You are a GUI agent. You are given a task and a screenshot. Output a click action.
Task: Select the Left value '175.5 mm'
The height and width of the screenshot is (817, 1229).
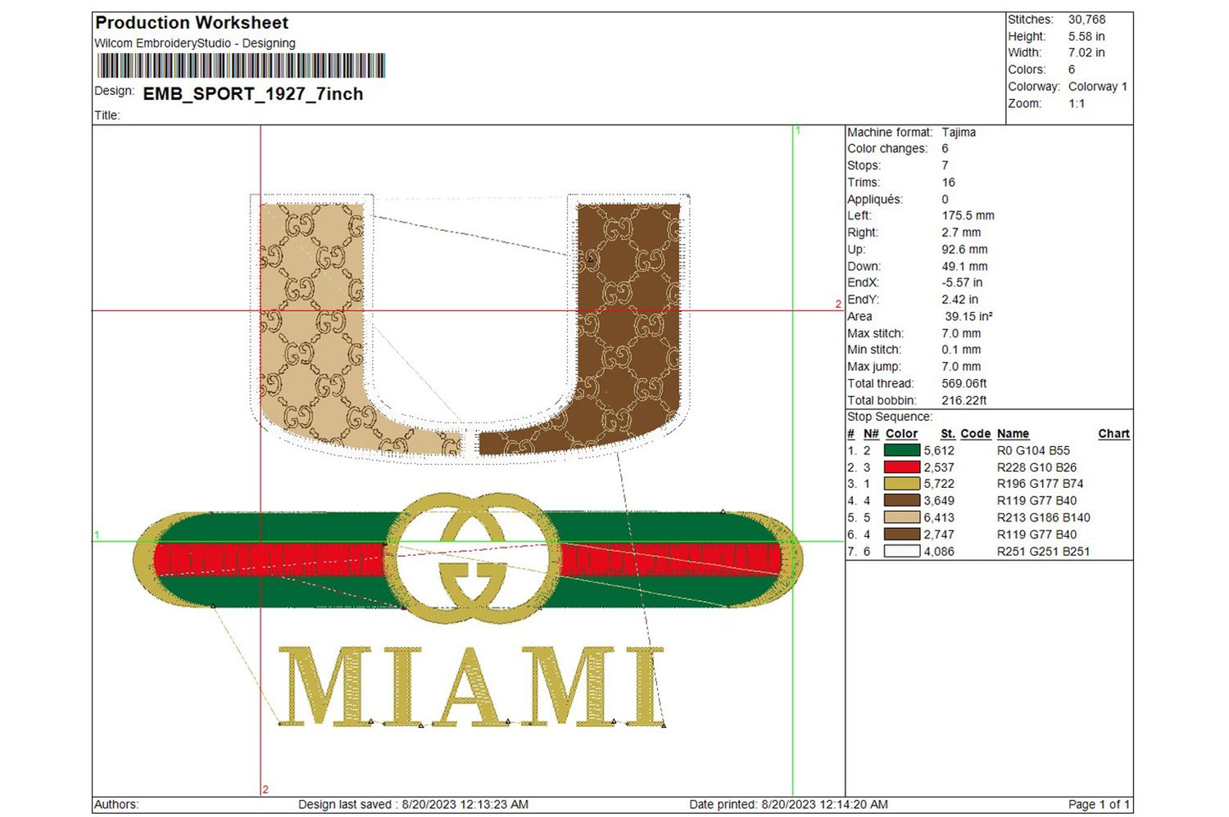[968, 216]
